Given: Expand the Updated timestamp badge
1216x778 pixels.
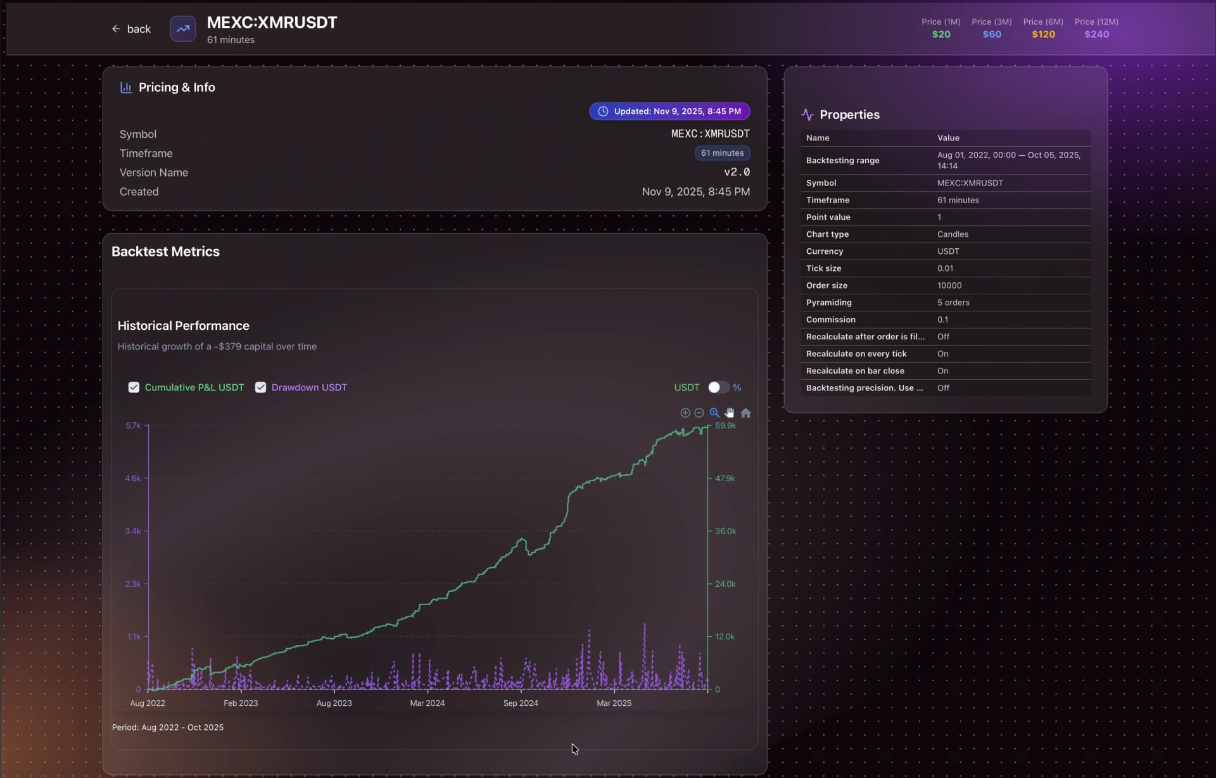Looking at the screenshot, I should pyautogui.click(x=669, y=111).
